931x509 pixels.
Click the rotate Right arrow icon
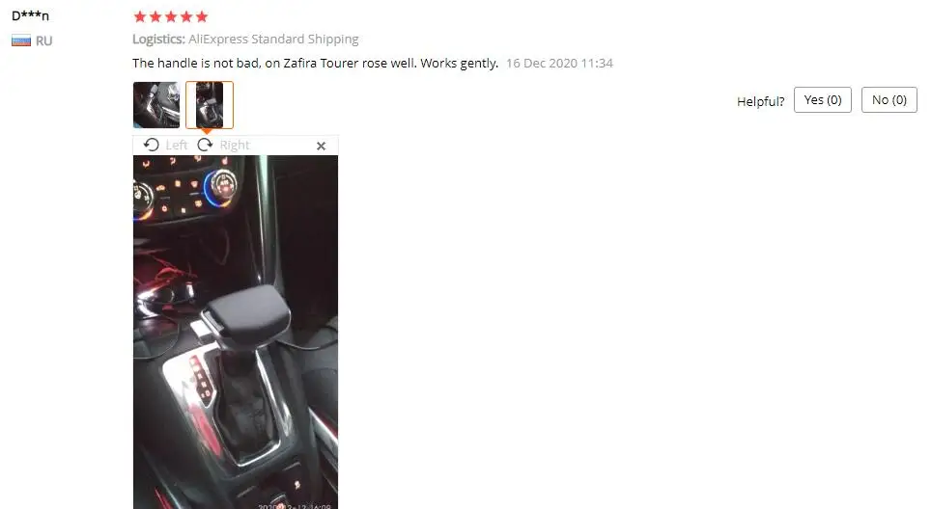(205, 146)
